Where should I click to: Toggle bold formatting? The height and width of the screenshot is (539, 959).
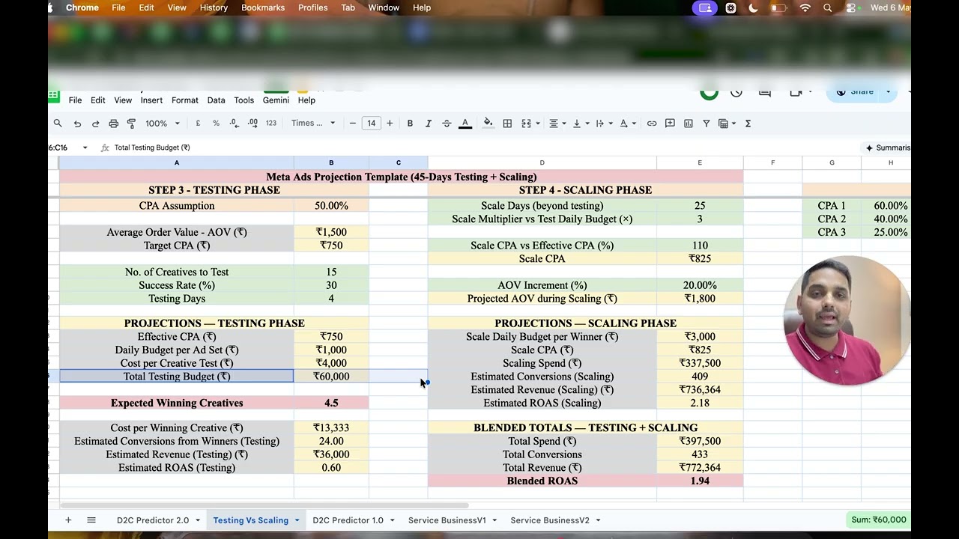410,124
